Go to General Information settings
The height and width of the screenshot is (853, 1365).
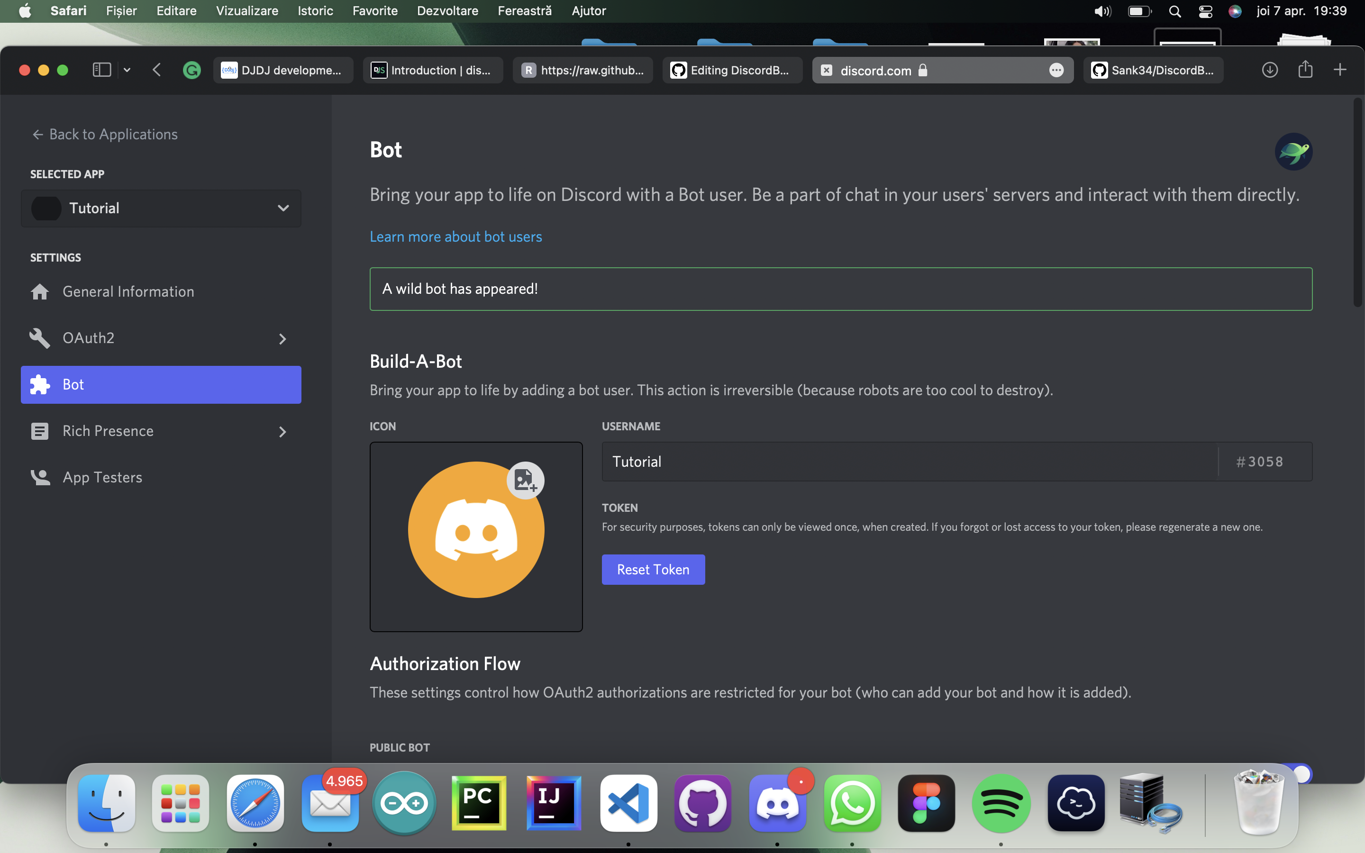[128, 291]
